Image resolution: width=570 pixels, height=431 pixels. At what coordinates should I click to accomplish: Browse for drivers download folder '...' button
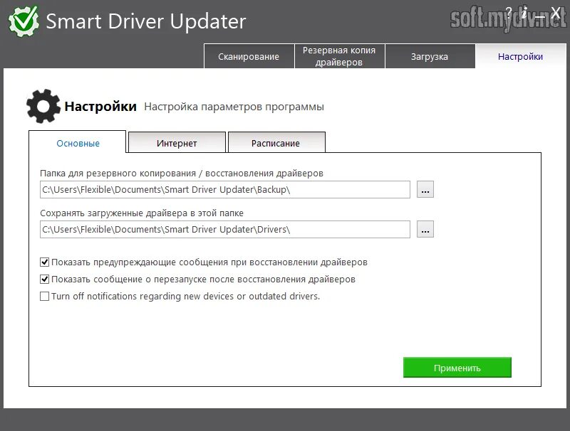[425, 229]
